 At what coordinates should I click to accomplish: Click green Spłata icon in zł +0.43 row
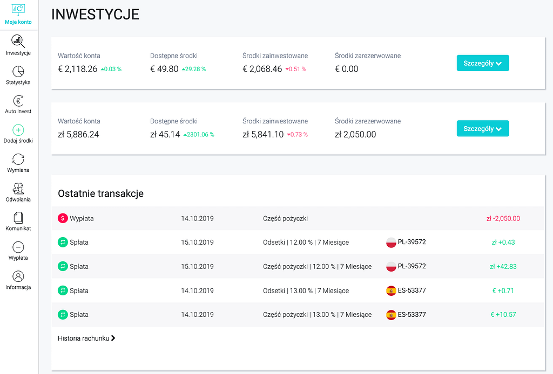(63, 242)
